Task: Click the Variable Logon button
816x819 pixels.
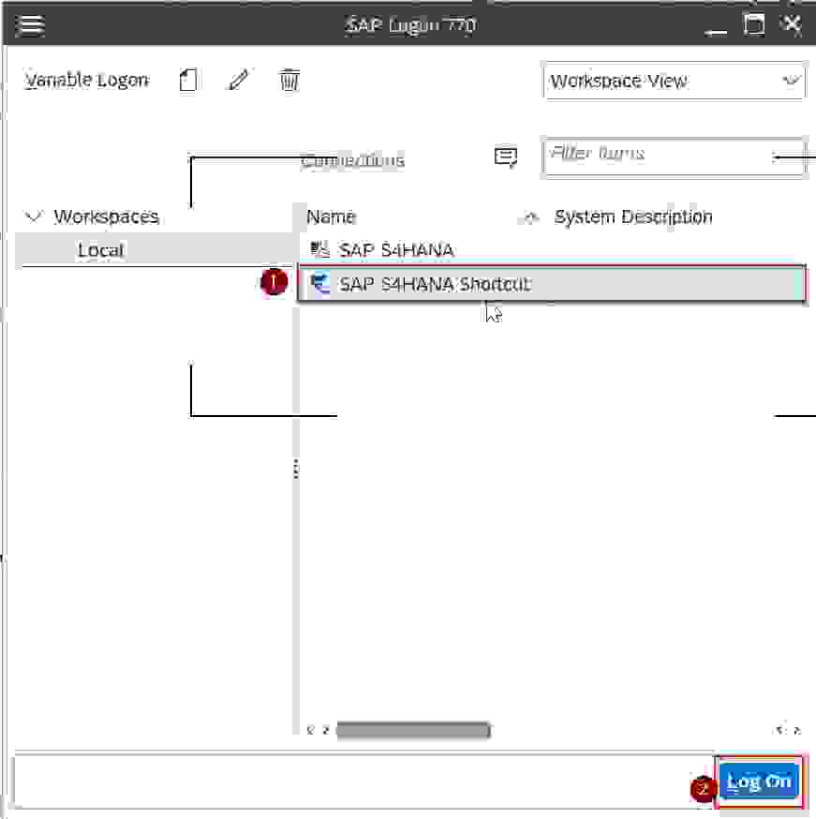Action: [86, 81]
